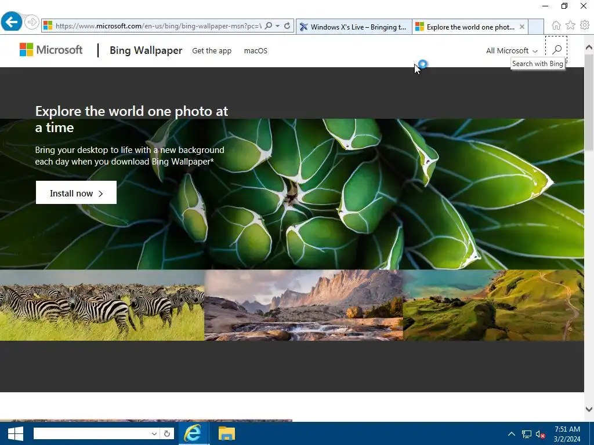Image resolution: width=594 pixels, height=445 pixels.
Task: Refresh the page from address bar
Action: (287, 25)
